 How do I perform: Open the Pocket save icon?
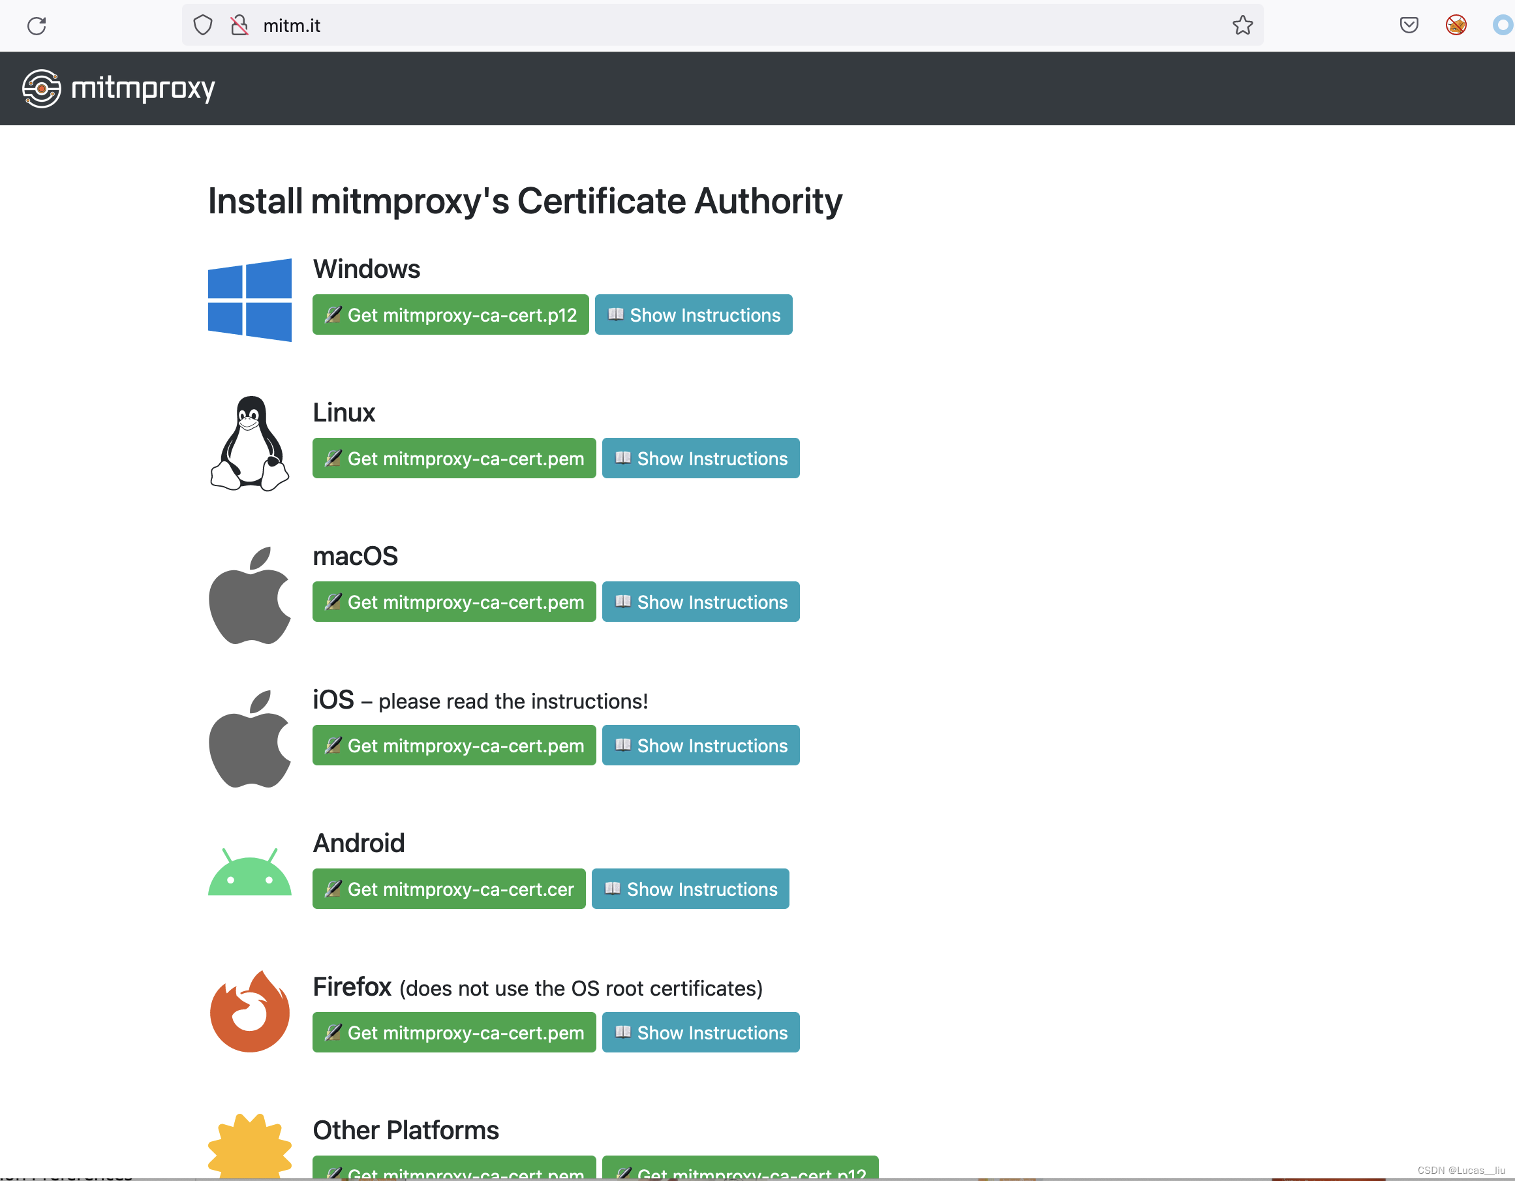1408,25
